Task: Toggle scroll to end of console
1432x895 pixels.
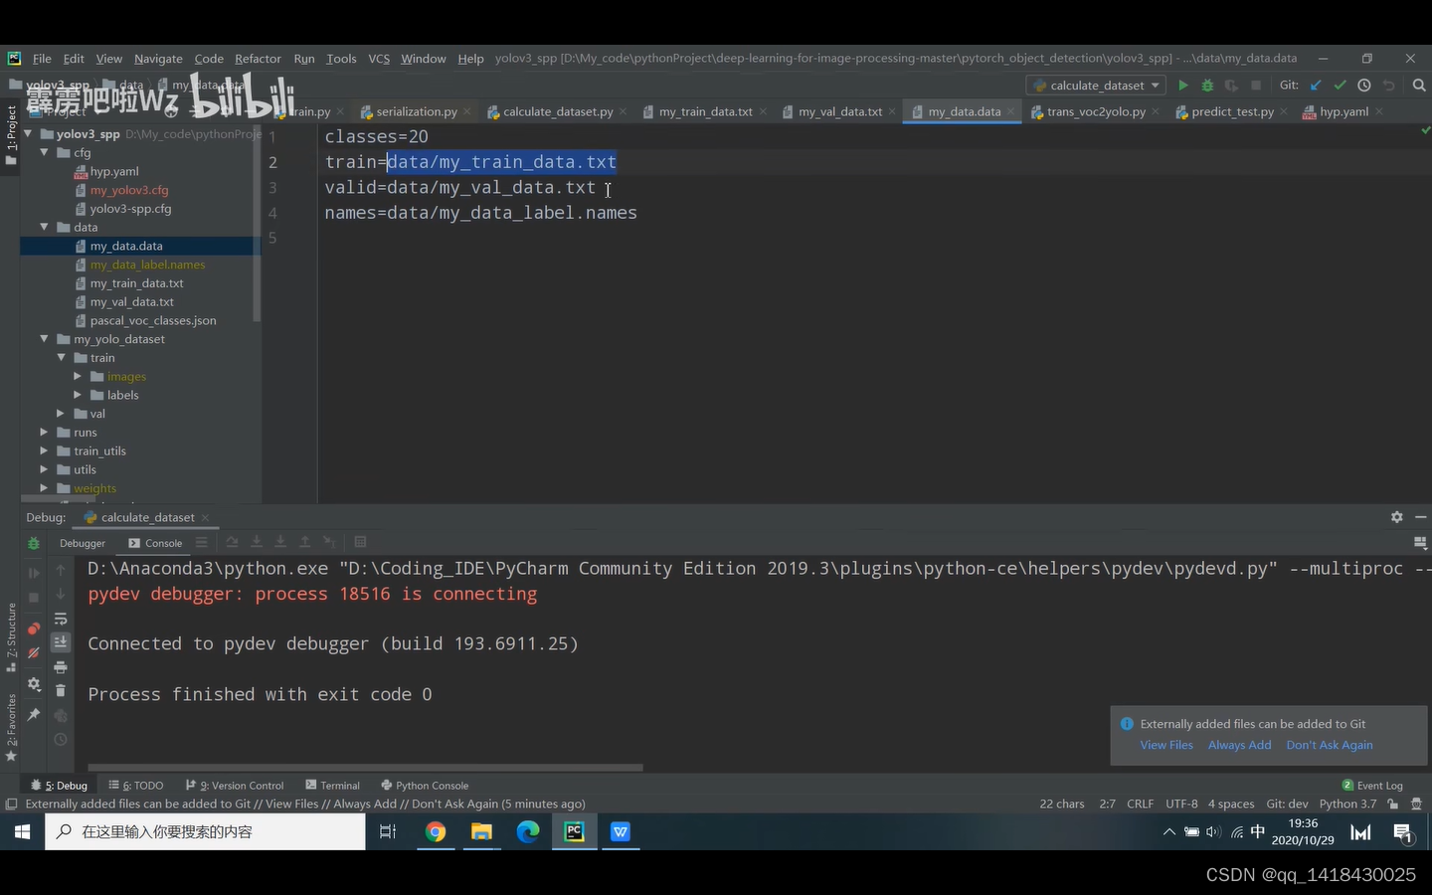Action: coord(61,642)
